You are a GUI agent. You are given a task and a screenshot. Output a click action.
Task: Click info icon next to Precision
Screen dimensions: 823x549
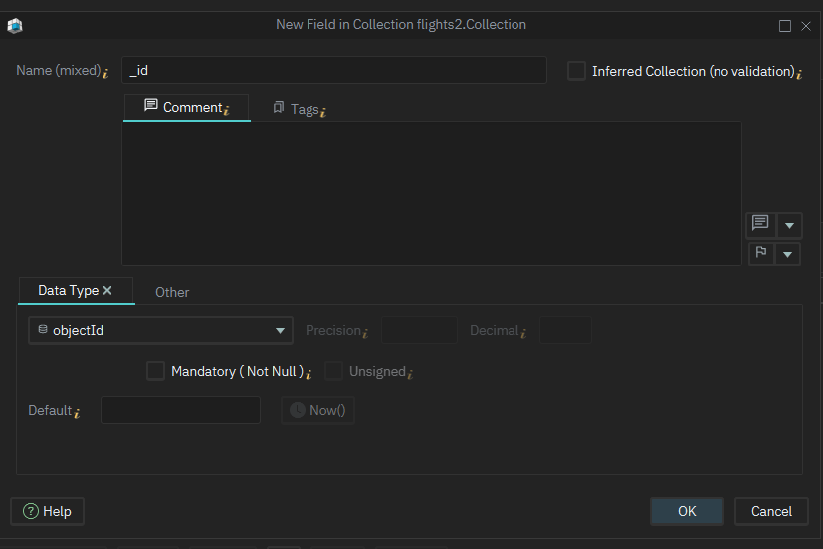tap(365, 333)
